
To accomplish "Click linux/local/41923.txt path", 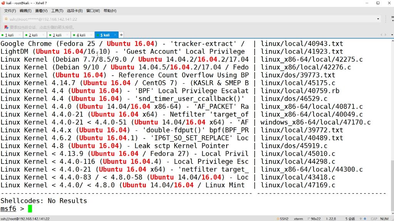I will click(x=302, y=51).
